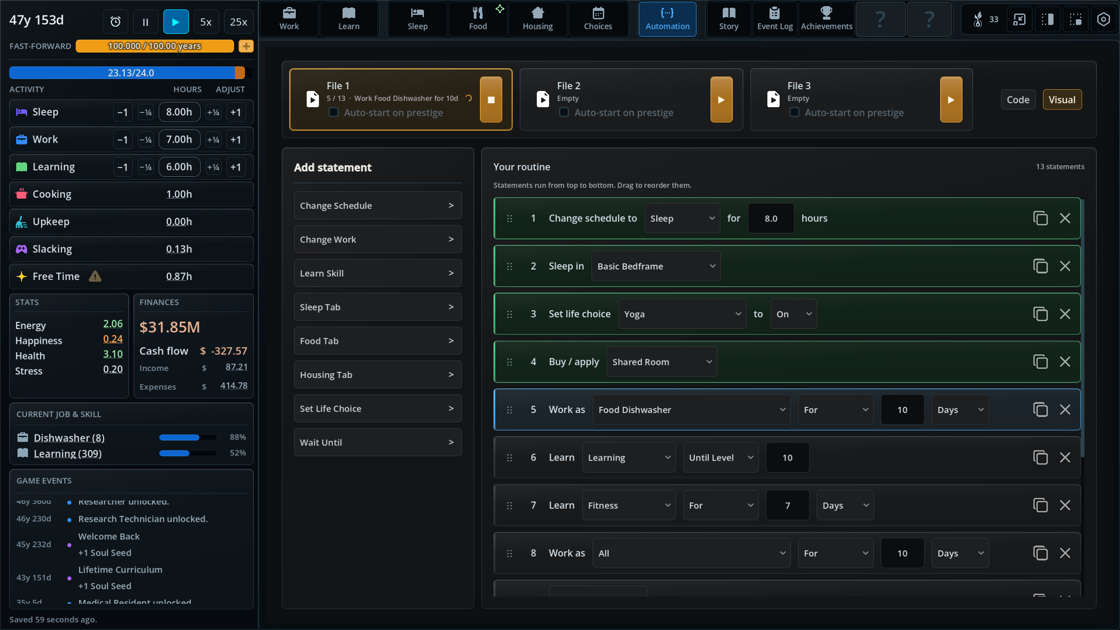
Task: Open the settings gear icon
Action: click(x=1103, y=19)
